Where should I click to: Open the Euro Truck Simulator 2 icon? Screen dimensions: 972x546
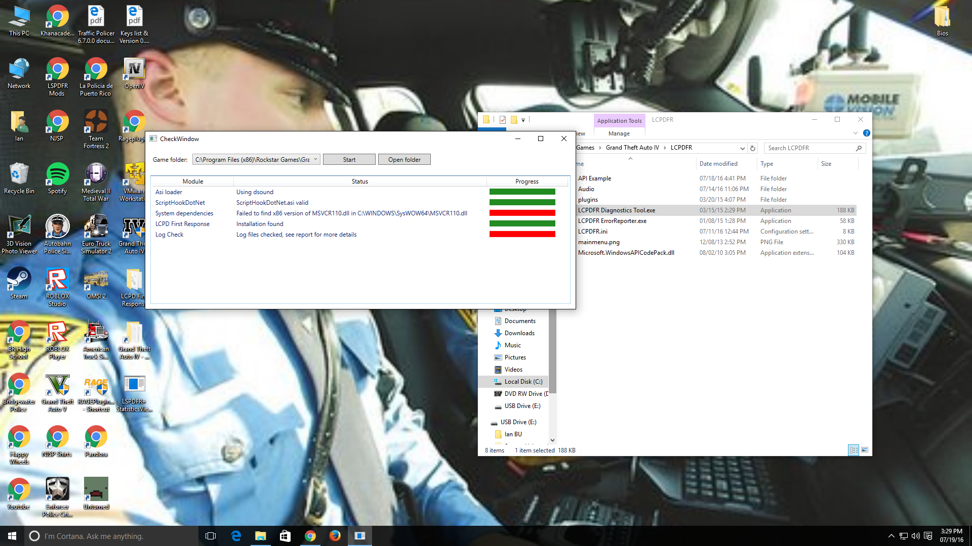click(96, 227)
